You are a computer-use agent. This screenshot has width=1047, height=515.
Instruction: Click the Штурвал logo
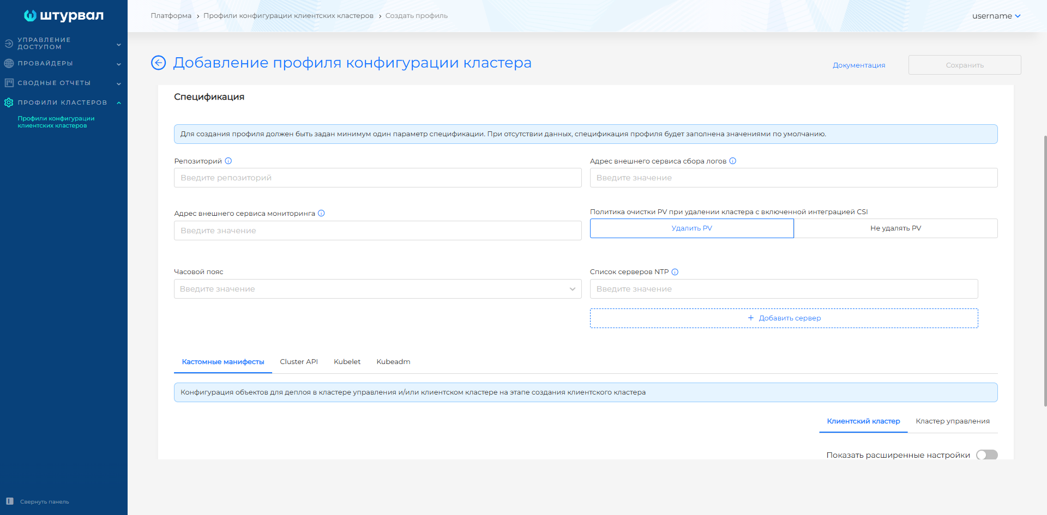click(x=64, y=16)
